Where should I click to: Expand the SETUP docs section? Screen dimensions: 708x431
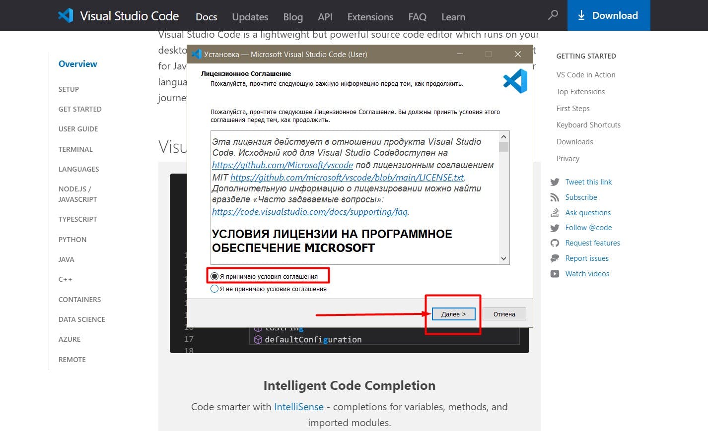69,89
